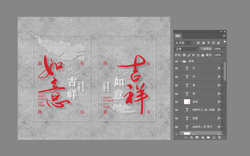Filter layers by type (T) icon
The height and width of the screenshot is (156, 250).
(208, 42)
